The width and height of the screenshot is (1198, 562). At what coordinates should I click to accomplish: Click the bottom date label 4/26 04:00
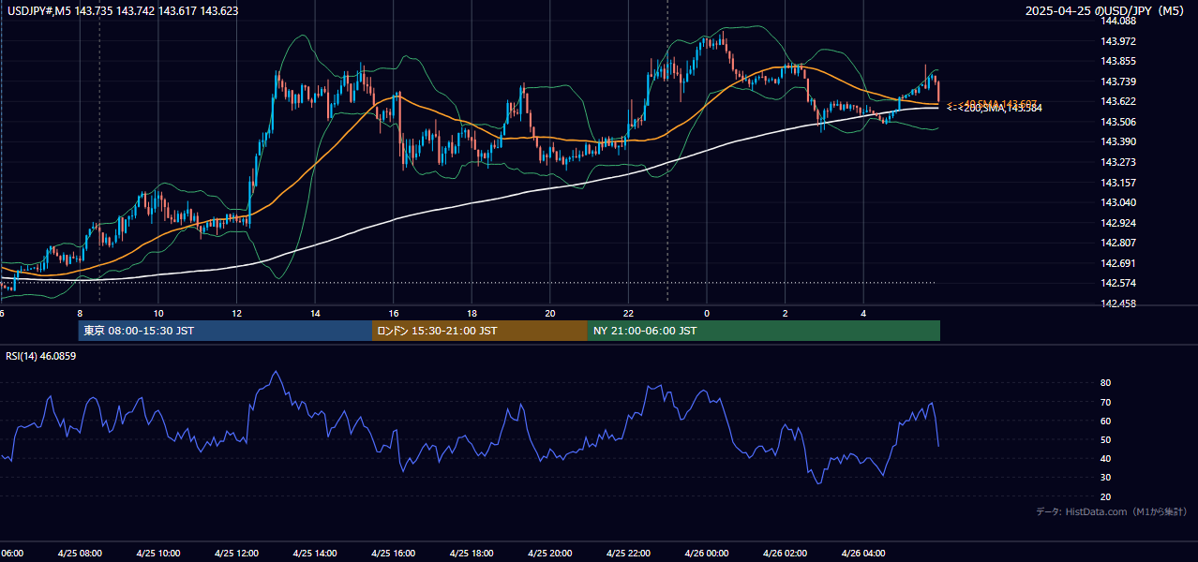(x=863, y=553)
